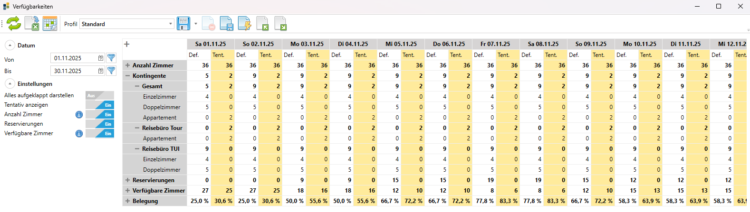750x212 pixels.
Task: Click the Datum section label
Action: coord(26,46)
